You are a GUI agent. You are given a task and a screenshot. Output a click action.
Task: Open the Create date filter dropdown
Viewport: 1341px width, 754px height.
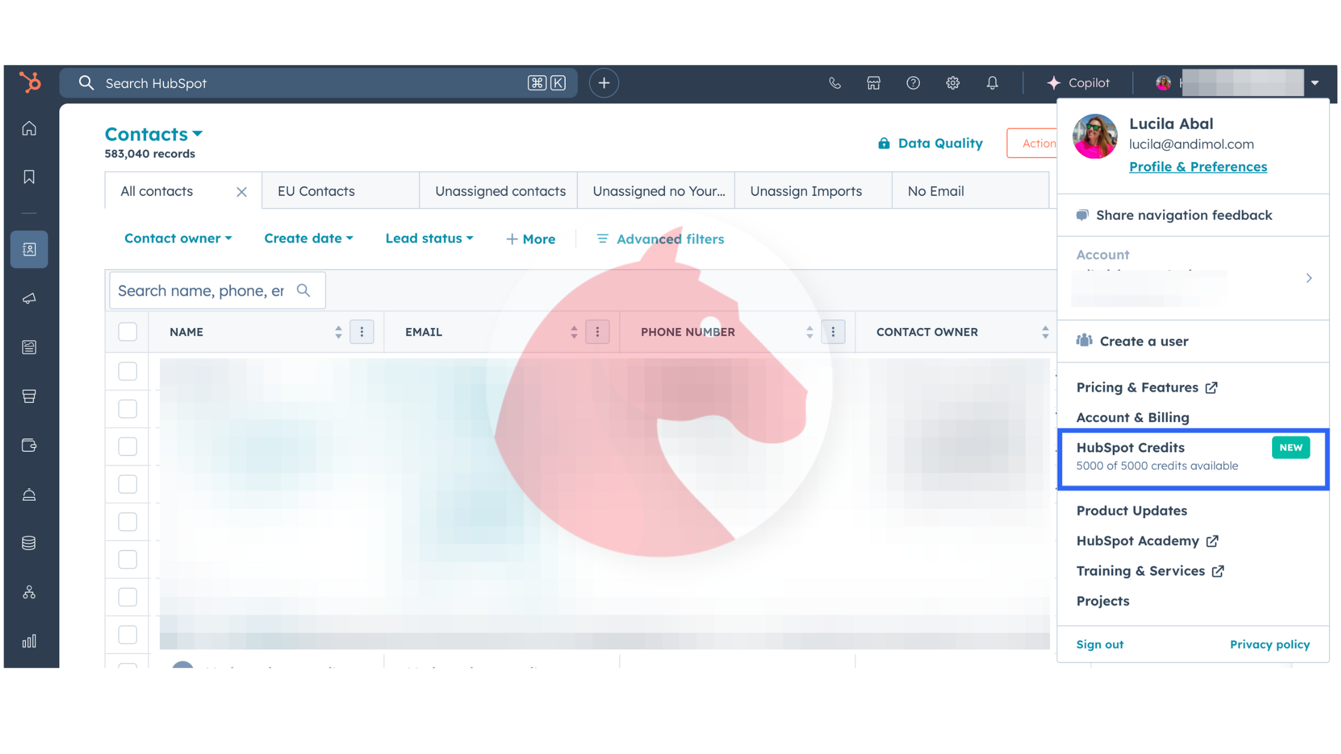(x=308, y=238)
